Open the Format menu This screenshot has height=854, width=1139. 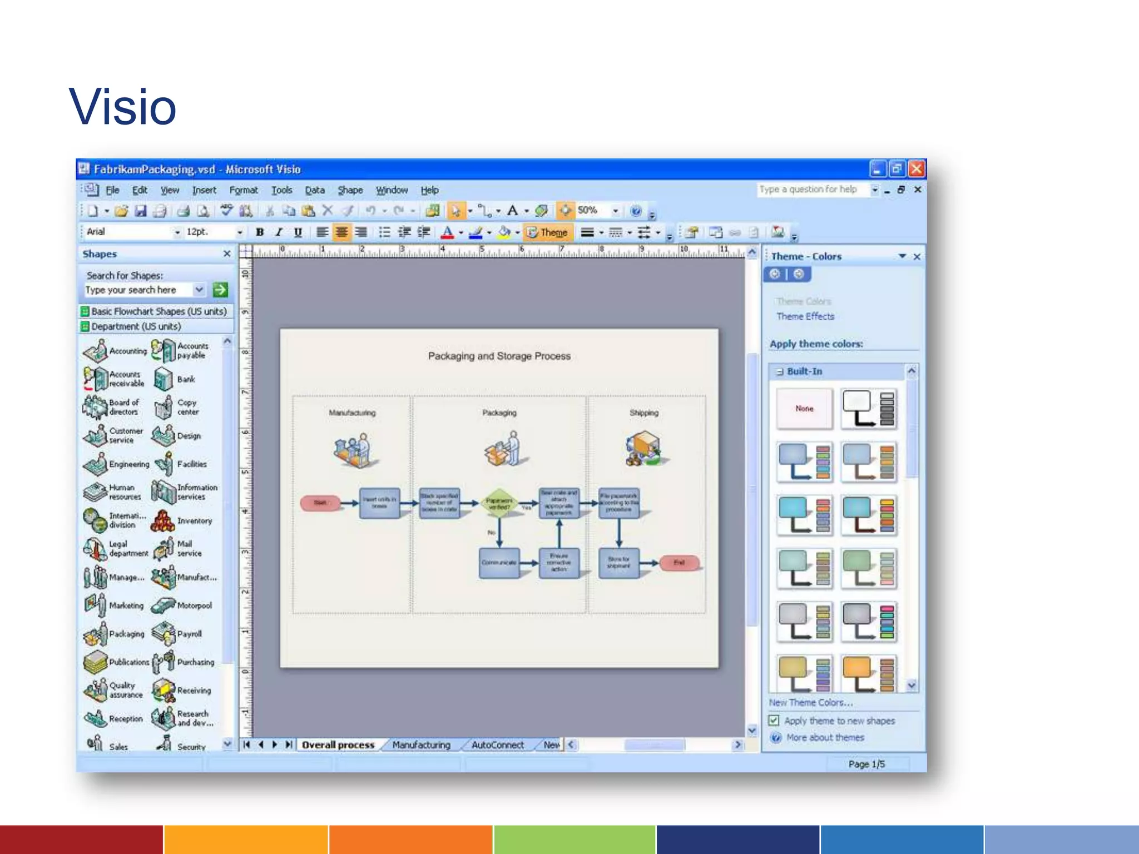pyautogui.click(x=244, y=190)
